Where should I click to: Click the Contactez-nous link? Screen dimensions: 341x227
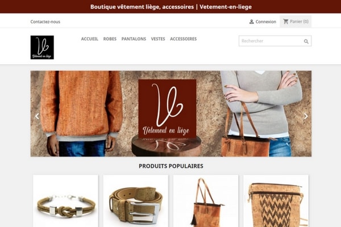pos(45,22)
